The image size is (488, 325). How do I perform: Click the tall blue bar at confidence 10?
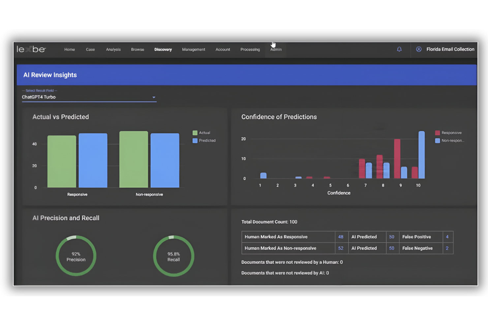pyautogui.click(x=421, y=155)
